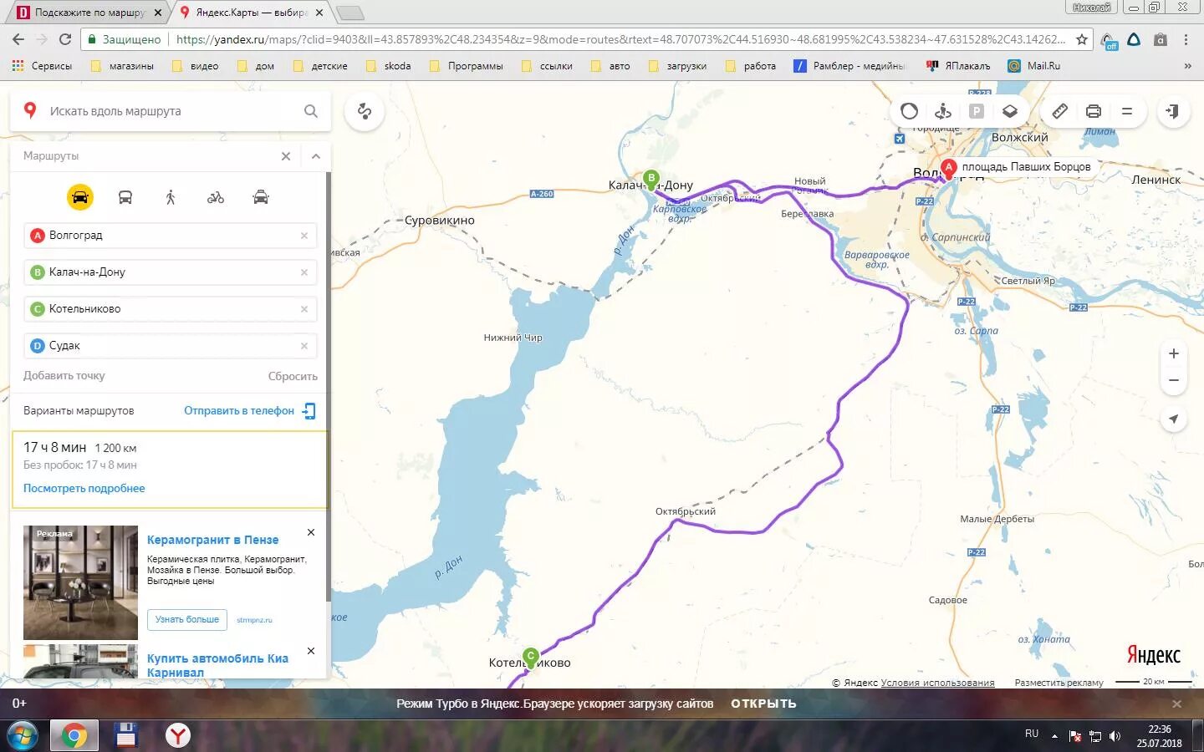This screenshot has height=752, width=1204.
Task: Click the Узнать больше ad button
Action: (x=187, y=620)
